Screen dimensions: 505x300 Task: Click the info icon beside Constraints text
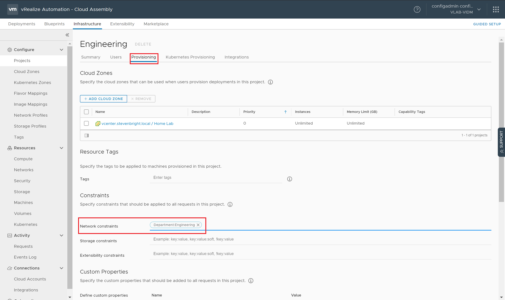(x=230, y=204)
